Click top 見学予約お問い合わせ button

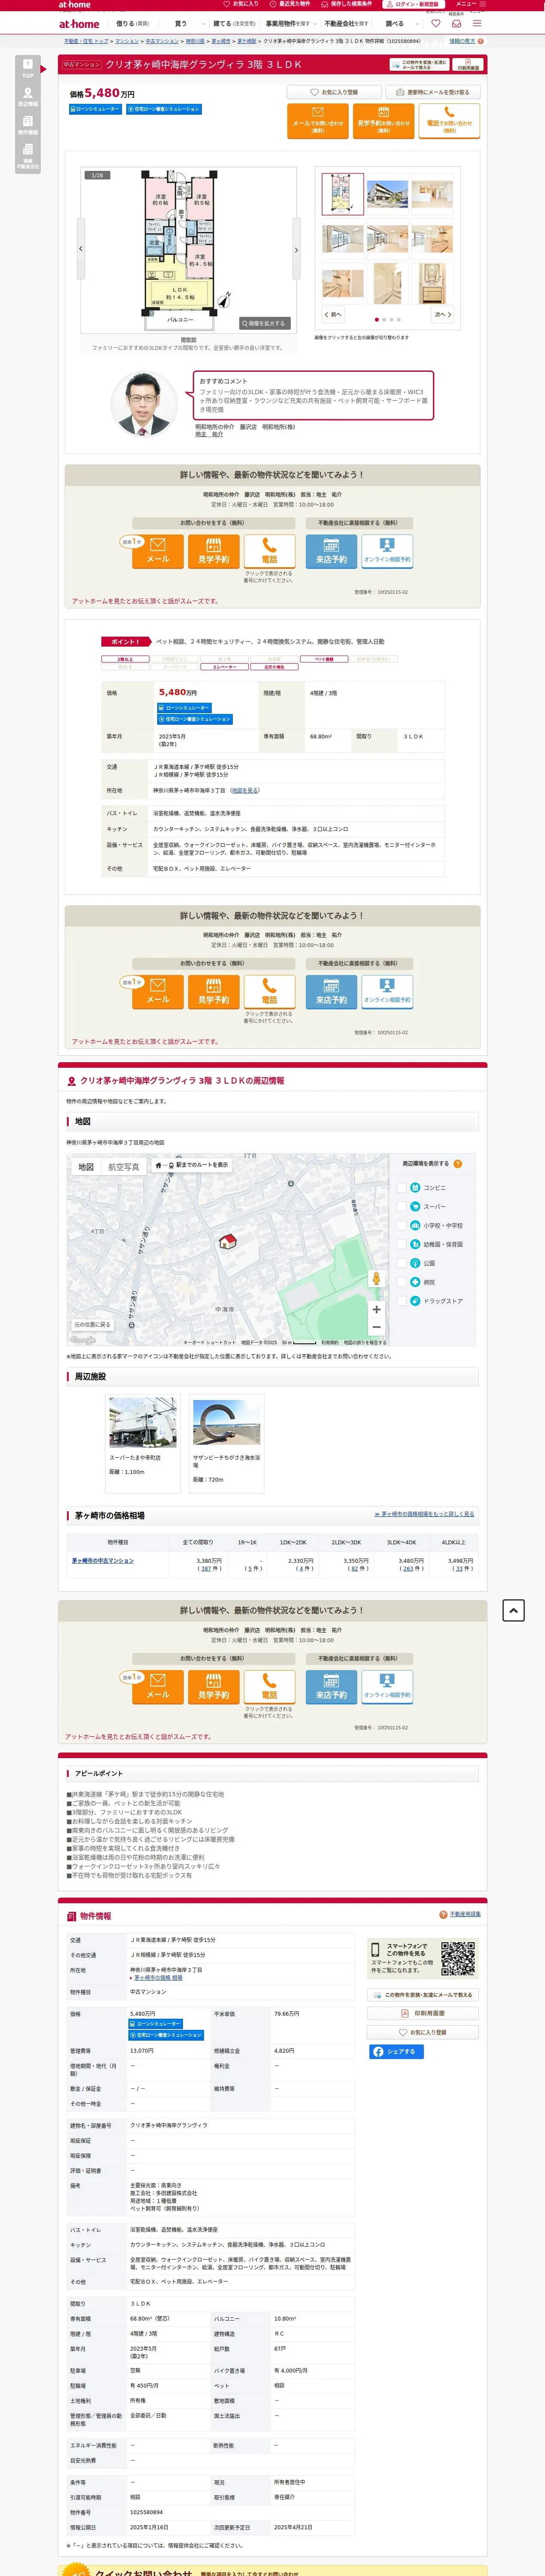pyautogui.click(x=383, y=120)
